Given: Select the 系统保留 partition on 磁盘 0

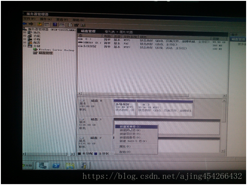Looking at the screenshot, I should [125, 108].
